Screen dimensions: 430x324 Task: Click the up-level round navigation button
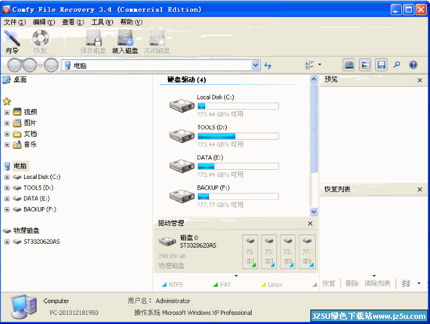pyautogui.click(x=51, y=65)
